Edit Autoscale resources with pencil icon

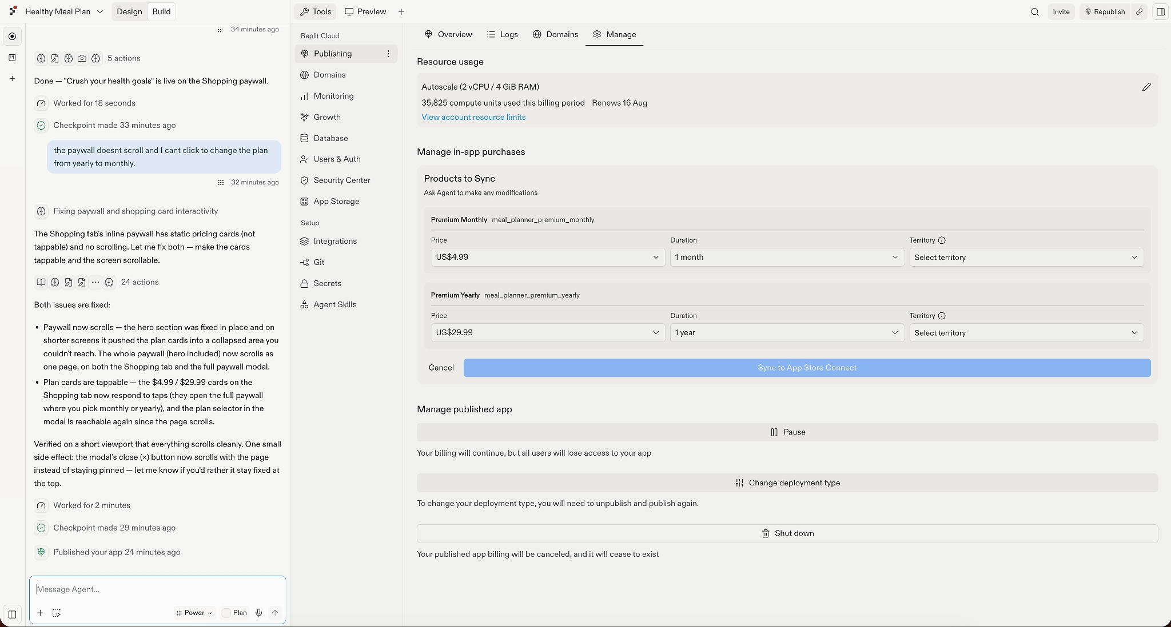click(x=1146, y=87)
